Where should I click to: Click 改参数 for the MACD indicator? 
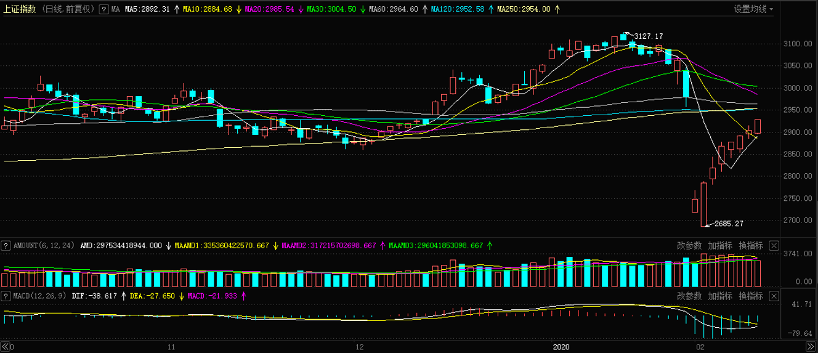point(689,296)
